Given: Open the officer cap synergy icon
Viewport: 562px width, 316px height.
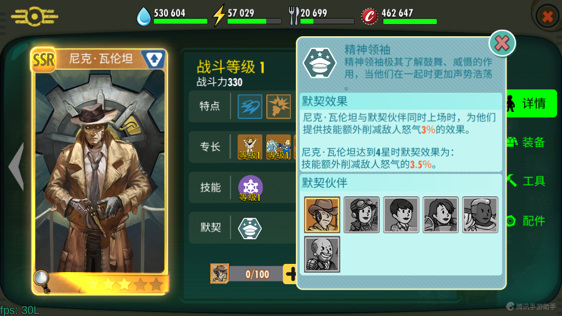Looking at the screenshot, I should [x=250, y=228].
